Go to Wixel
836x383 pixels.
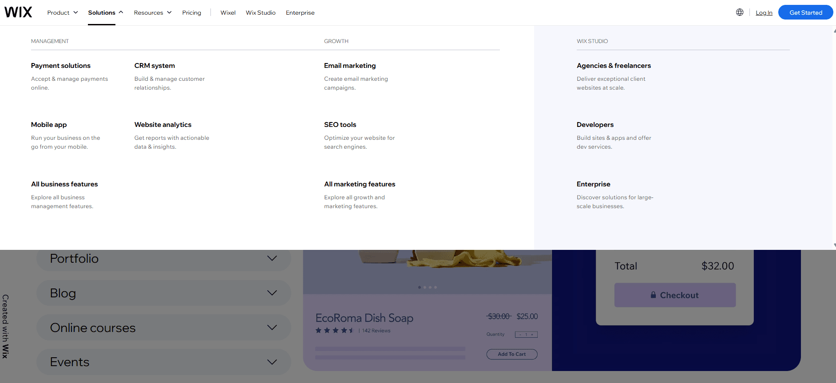228,12
